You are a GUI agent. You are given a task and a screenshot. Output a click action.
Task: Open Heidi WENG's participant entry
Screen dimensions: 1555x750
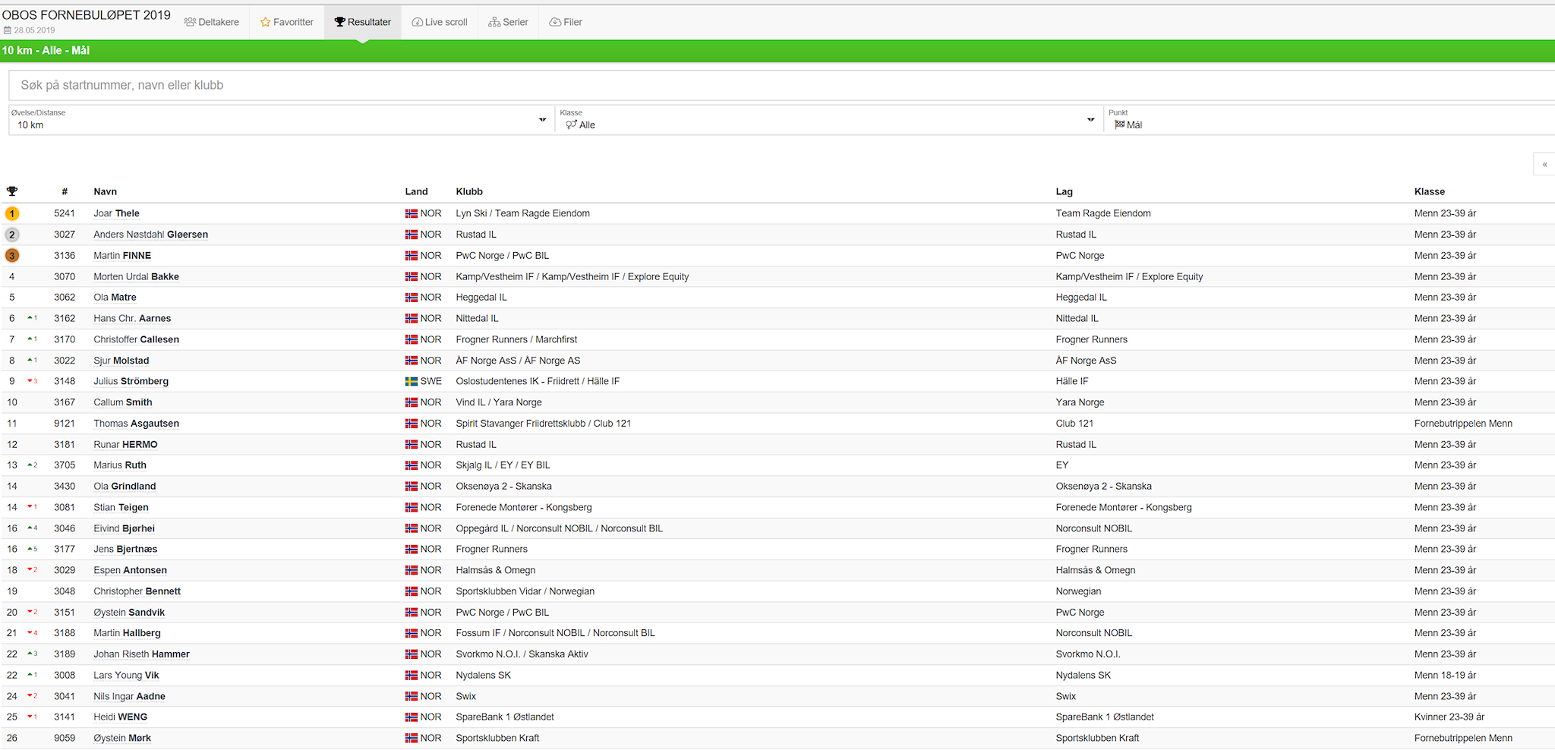coord(120,717)
